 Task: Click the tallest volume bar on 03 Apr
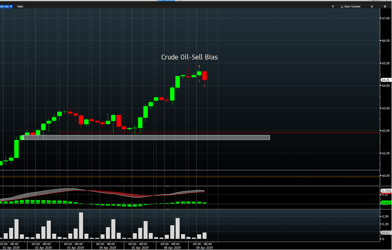81,226
